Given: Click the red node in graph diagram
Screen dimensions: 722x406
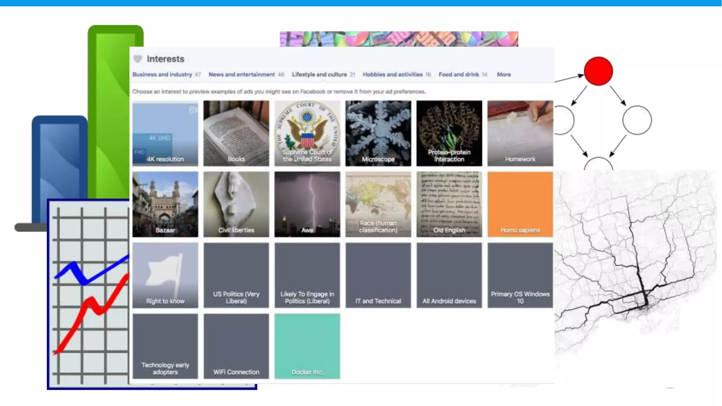Looking at the screenshot, I should (598, 71).
